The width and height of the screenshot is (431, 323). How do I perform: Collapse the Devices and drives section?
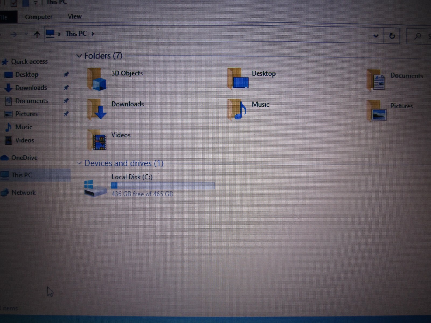79,163
